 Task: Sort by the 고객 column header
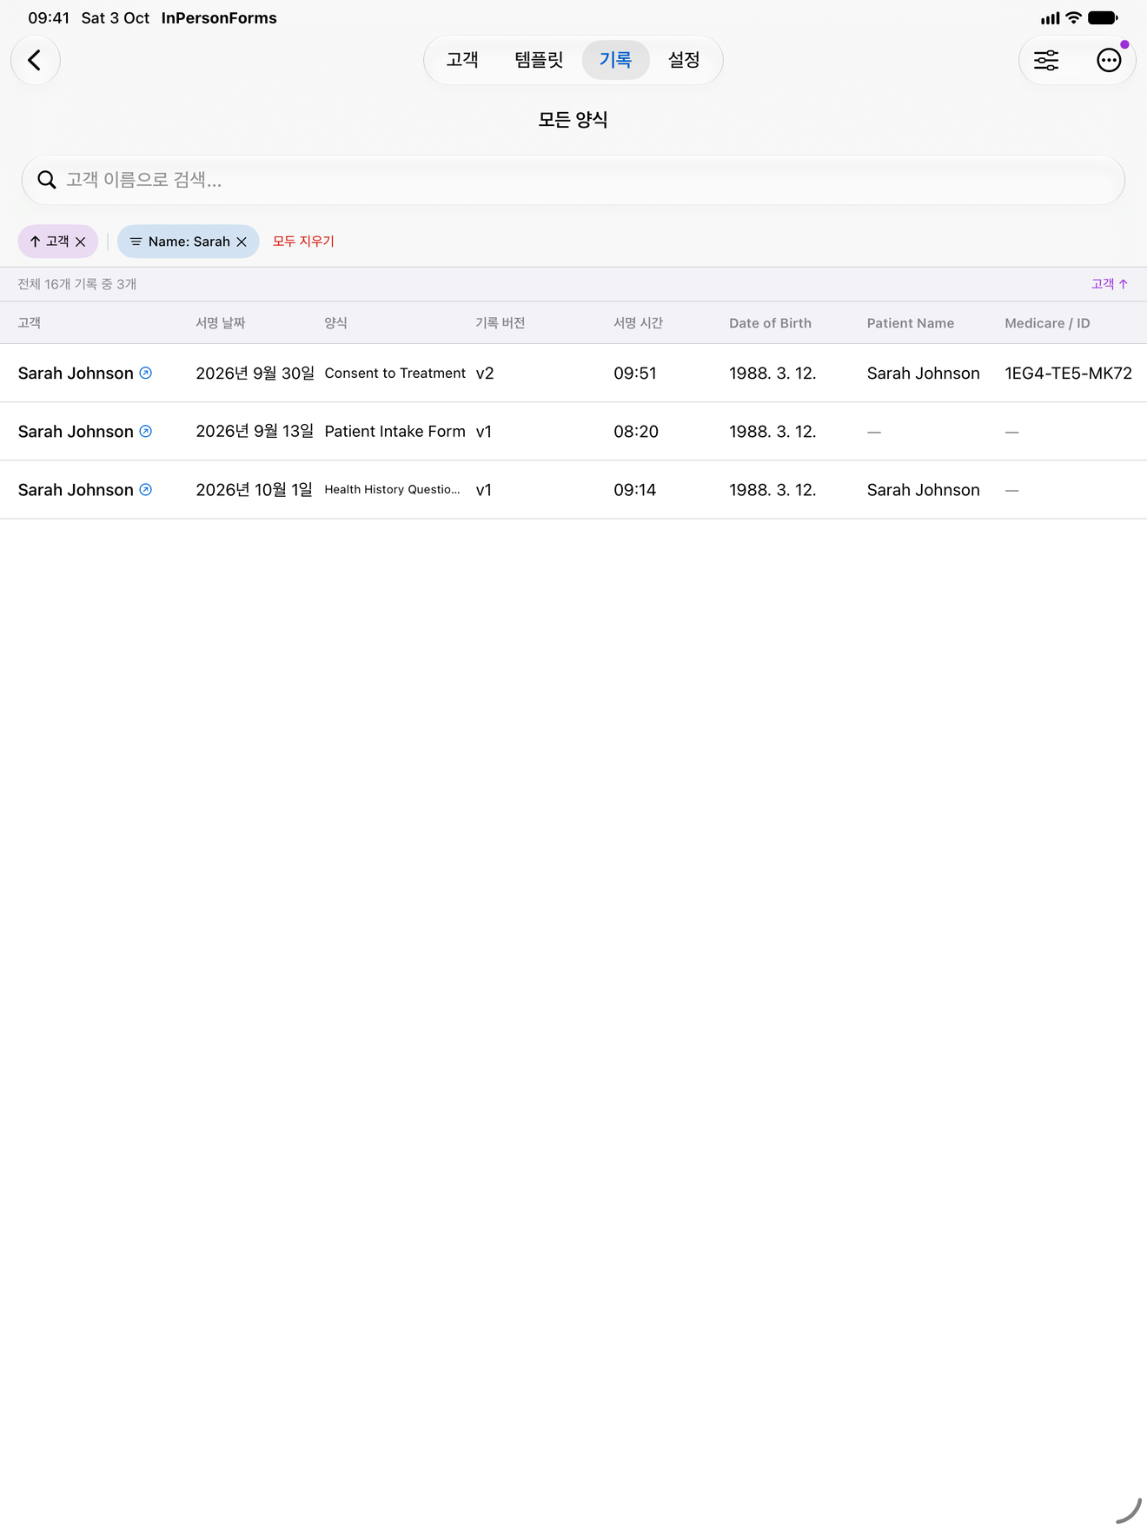point(30,323)
